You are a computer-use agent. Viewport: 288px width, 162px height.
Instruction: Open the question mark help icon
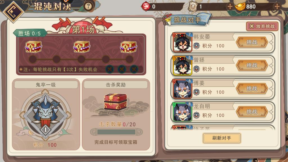pos(88,6)
